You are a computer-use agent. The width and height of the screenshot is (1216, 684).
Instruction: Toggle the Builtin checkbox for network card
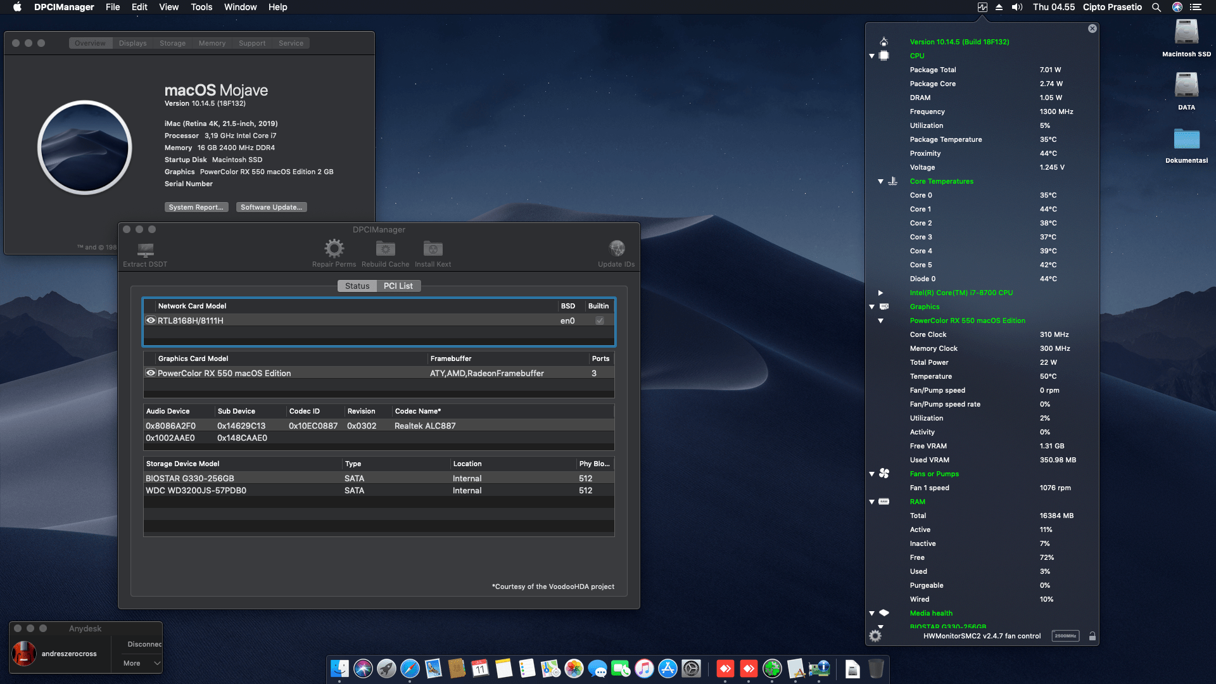598,320
